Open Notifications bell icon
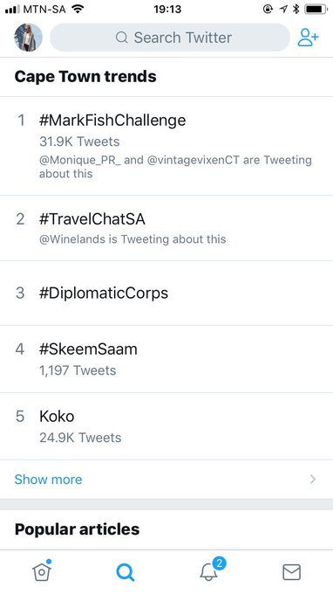Image resolution: width=333 pixels, height=594 pixels. [x=208, y=572]
